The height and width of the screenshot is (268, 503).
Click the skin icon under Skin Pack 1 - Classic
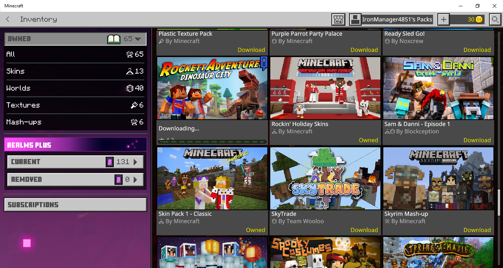coord(161,221)
